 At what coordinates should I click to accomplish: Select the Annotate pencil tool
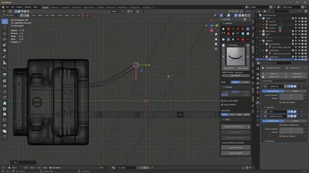(5, 57)
